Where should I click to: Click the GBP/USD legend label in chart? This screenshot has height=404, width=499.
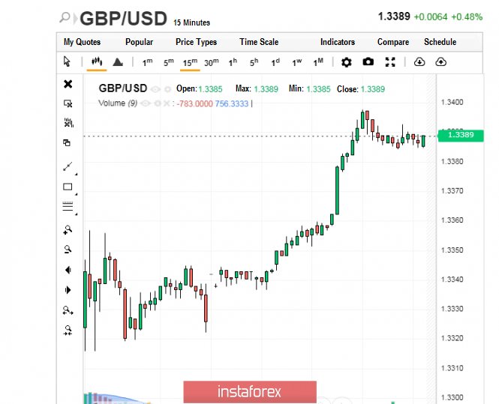[x=123, y=88]
